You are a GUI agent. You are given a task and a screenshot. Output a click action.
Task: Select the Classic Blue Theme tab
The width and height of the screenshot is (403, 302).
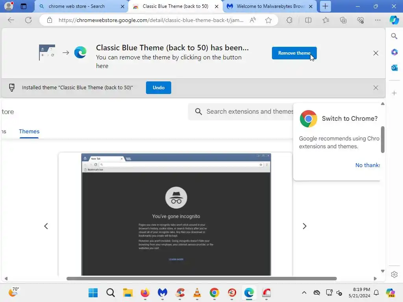(x=175, y=6)
